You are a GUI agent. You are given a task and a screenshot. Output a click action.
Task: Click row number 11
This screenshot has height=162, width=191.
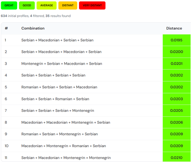(6, 158)
